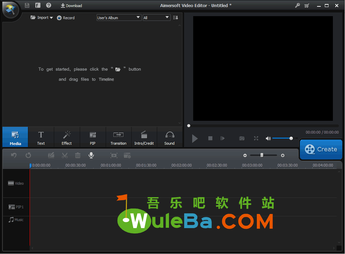Click the media library scroll up arrow
The width and height of the screenshot is (345, 254).
179,26
